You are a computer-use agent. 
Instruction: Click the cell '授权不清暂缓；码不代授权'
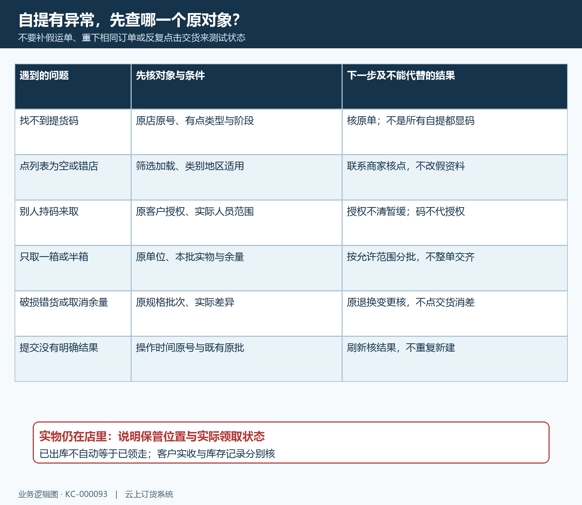pos(455,223)
